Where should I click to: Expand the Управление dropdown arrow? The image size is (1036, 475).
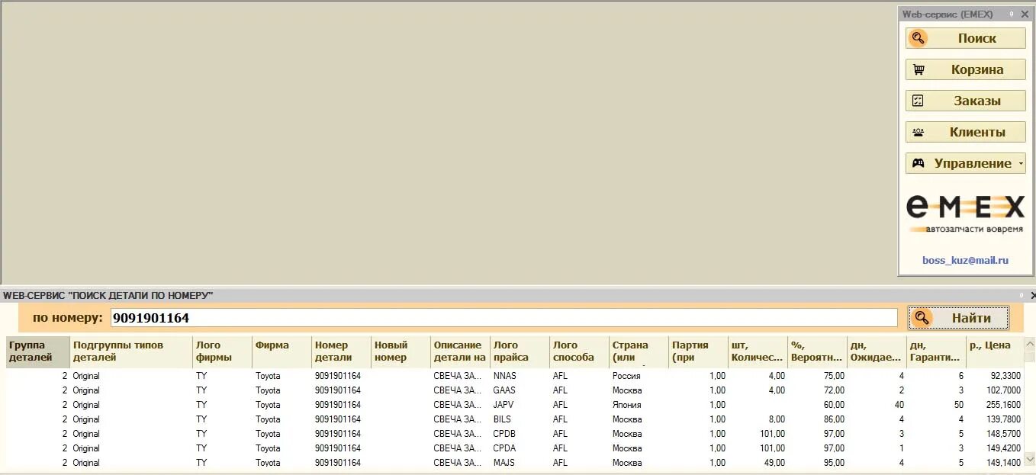1021,164
